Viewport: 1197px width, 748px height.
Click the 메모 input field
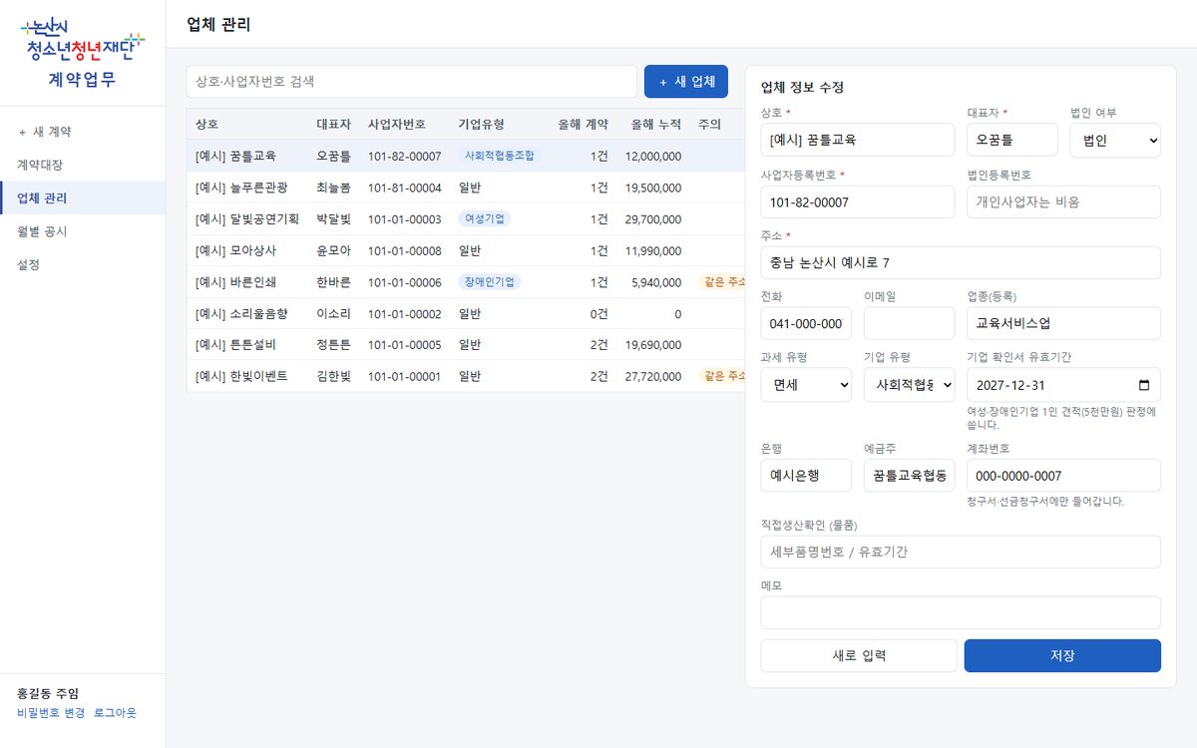(961, 612)
